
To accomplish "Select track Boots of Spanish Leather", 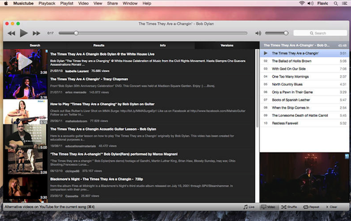I will point(304,100).
